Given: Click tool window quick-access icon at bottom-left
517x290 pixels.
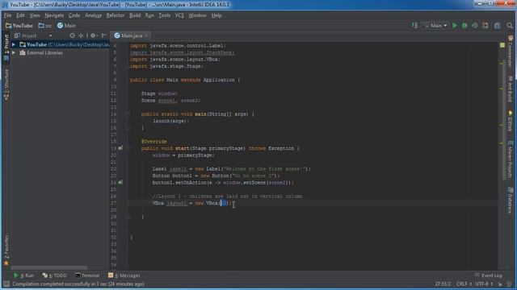Looking at the screenshot, I should coord(6,284).
